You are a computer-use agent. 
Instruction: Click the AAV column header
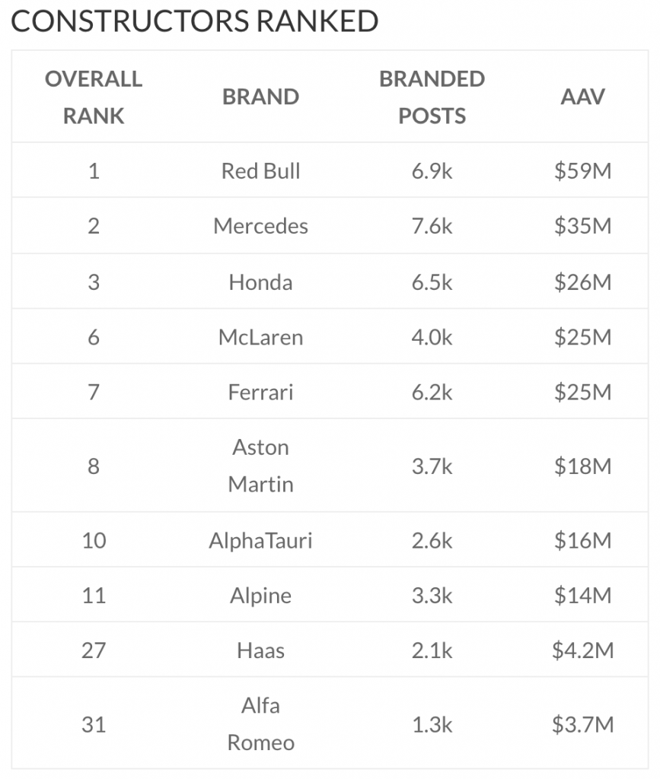click(582, 97)
